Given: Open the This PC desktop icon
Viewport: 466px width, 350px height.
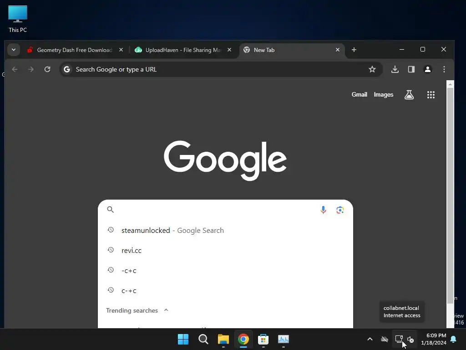Looking at the screenshot, I should tap(18, 19).
